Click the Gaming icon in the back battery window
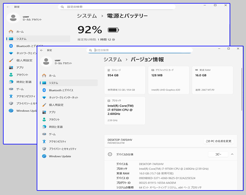 pos(11,89)
